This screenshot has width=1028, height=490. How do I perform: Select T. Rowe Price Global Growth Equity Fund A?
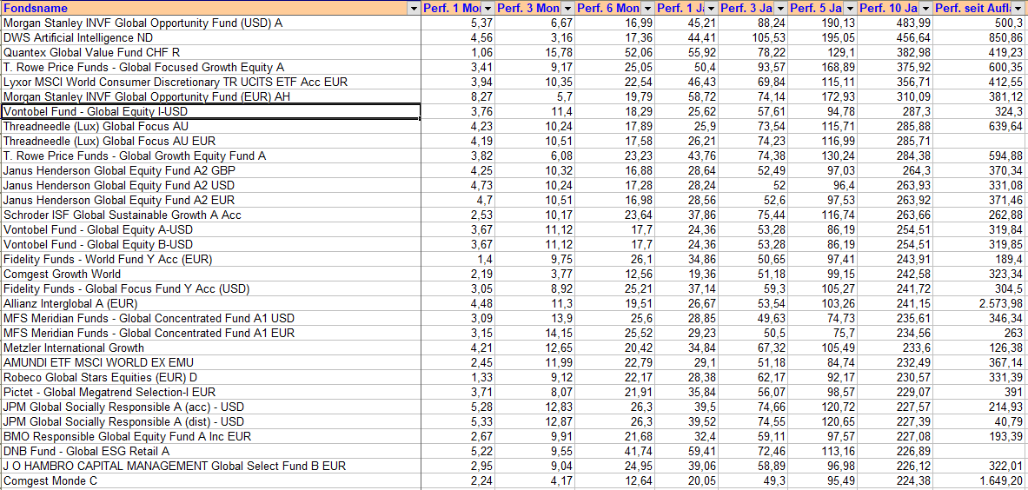click(x=210, y=156)
